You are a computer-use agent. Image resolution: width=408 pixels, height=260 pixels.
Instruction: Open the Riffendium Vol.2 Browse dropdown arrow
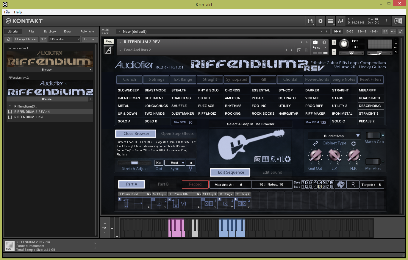tap(90, 99)
